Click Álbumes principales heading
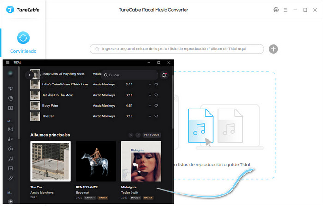Screen dimensions: 323x206 [x=50, y=135]
